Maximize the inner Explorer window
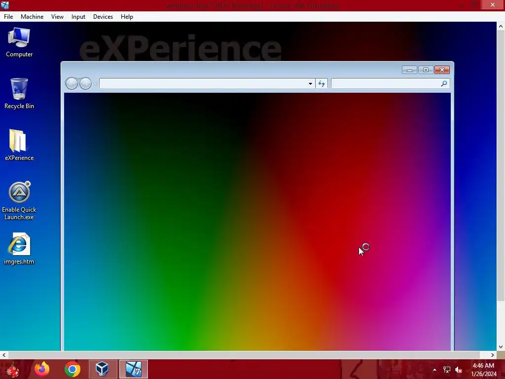 coord(426,70)
